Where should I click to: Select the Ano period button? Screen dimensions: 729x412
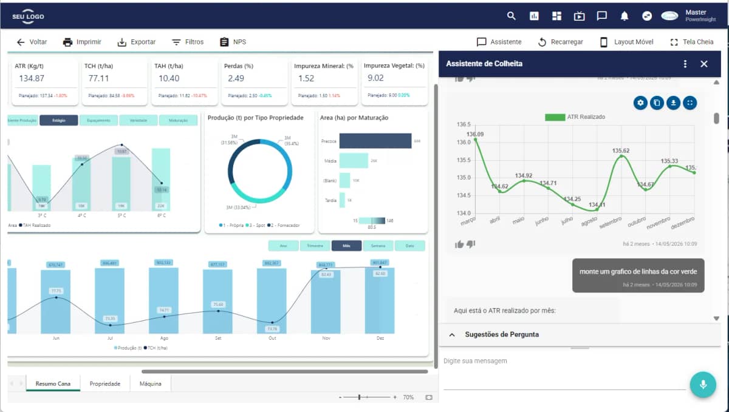tap(283, 246)
